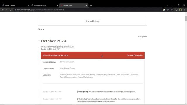The height and width of the screenshot is (105, 187).
Task: Go back using the browser back arrow
Action: point(3,10)
